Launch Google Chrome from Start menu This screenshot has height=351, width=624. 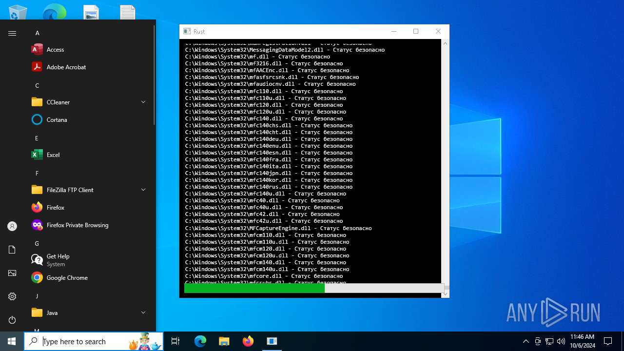coord(88,278)
